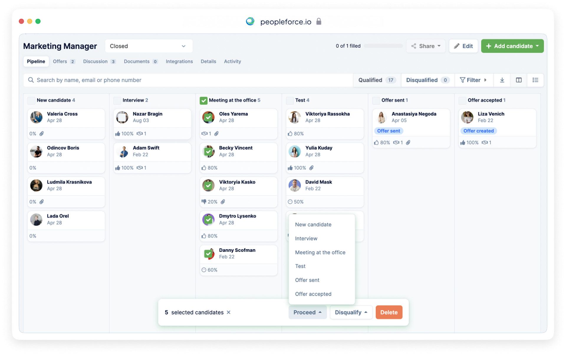
Task: Click thumbs up icon on Liza Venich card
Action: coord(463,143)
